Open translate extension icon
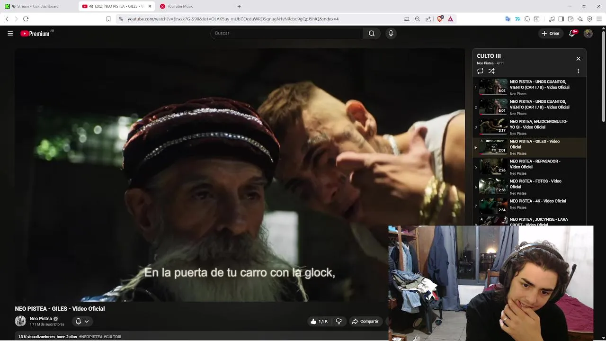This screenshot has width=606, height=341. click(x=508, y=19)
